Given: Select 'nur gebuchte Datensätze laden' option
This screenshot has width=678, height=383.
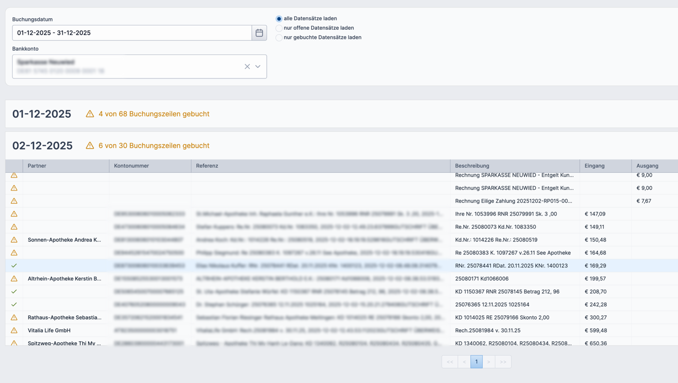Looking at the screenshot, I should point(279,38).
